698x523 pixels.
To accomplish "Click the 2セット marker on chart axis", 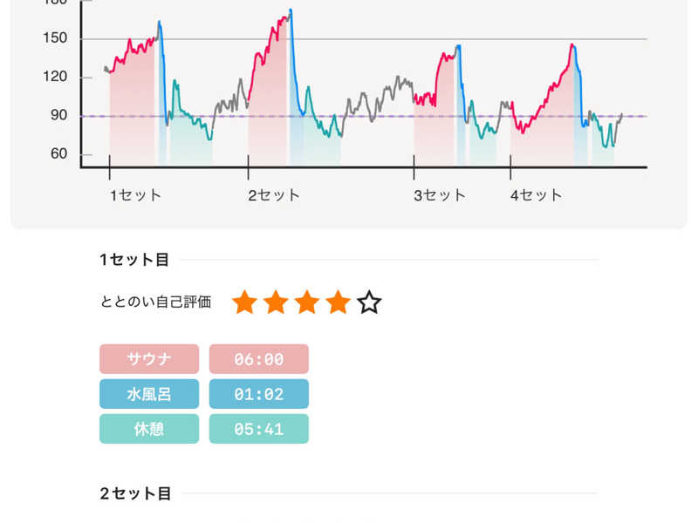I will (274, 195).
